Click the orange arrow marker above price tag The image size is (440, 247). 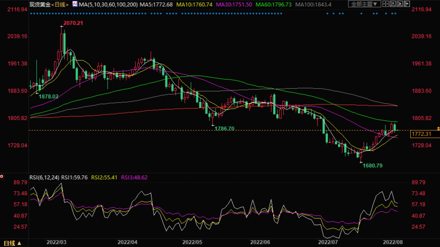[438, 128]
